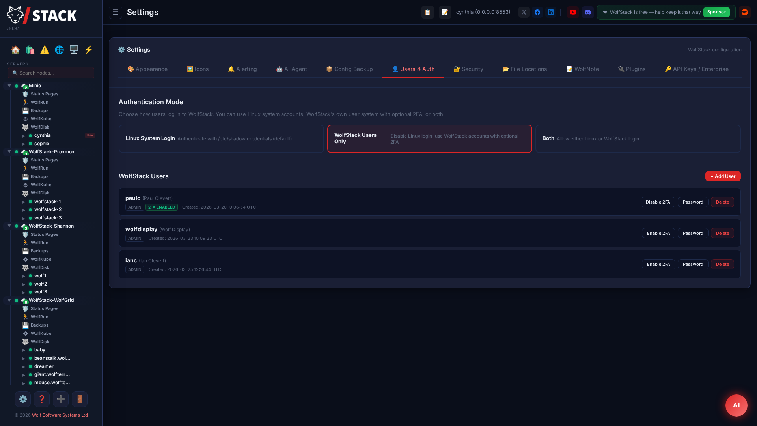
Task: Open the lightning bolt icon
Action: 88,50
